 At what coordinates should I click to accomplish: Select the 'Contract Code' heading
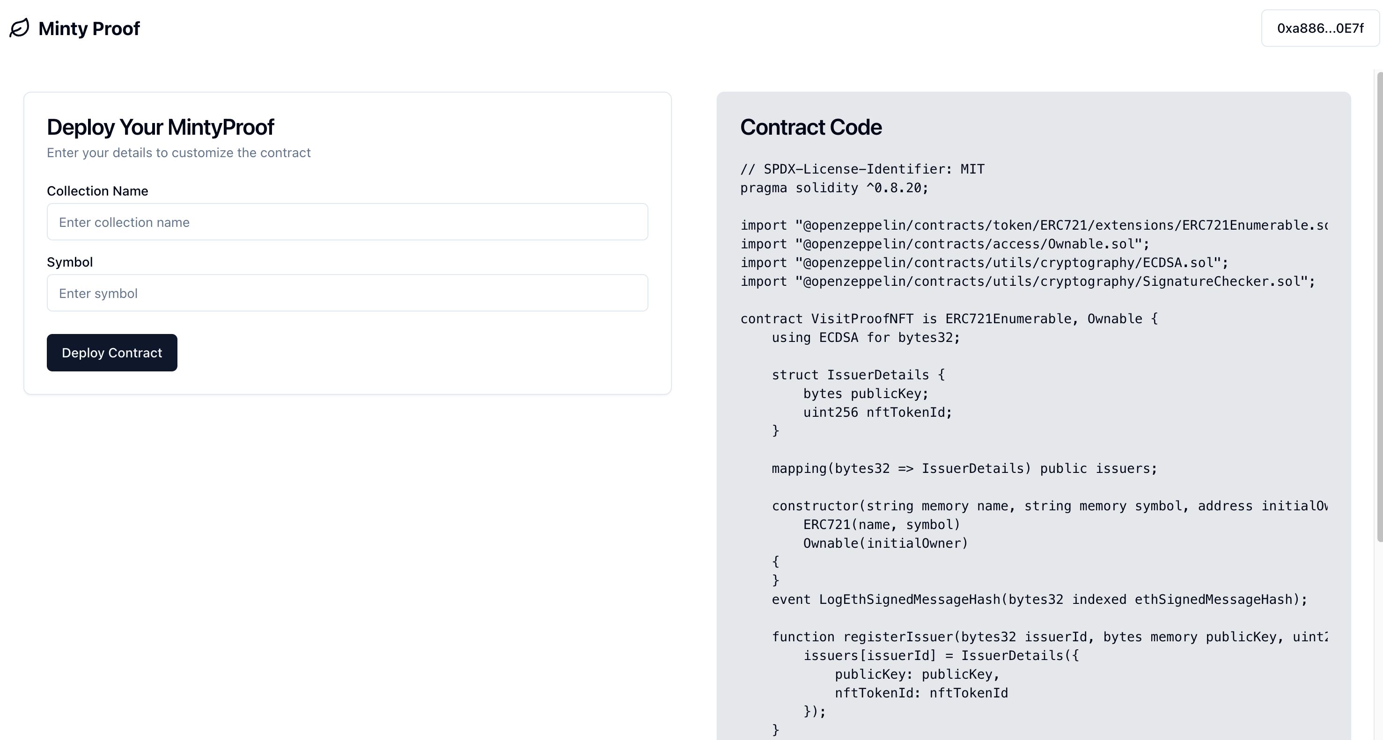[x=811, y=127]
